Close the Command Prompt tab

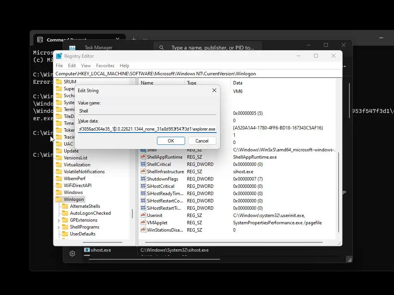(x=118, y=39)
